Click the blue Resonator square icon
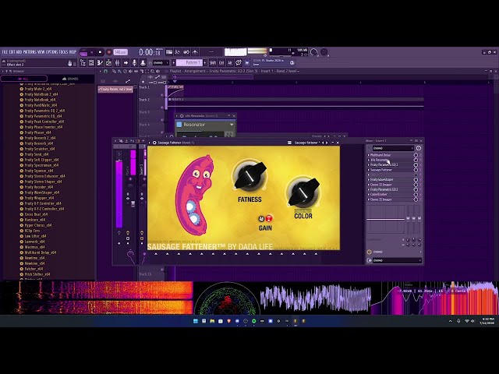 179,125
